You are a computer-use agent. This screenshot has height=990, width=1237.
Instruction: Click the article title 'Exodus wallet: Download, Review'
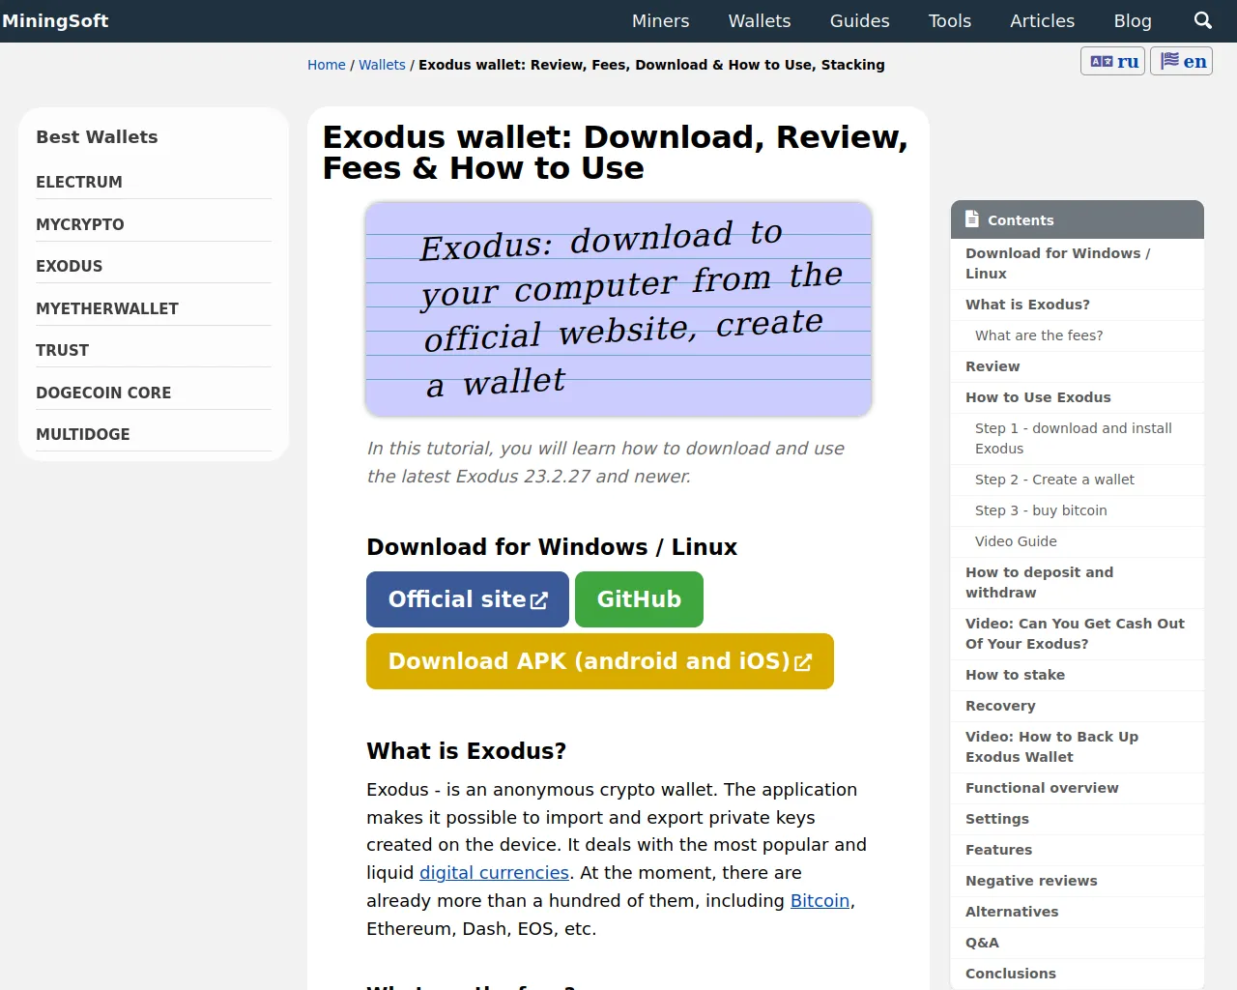tap(616, 153)
